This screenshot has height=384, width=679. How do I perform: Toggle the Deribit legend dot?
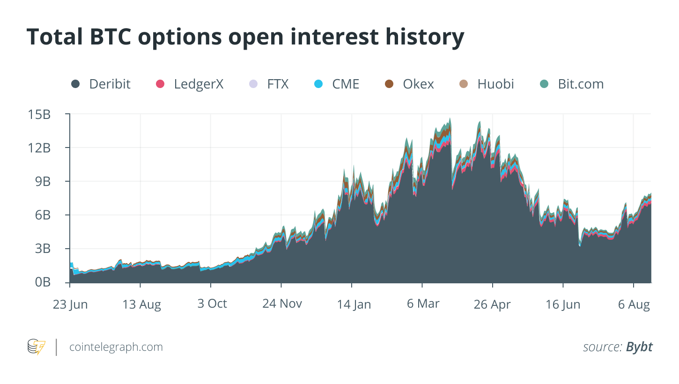pos(75,84)
